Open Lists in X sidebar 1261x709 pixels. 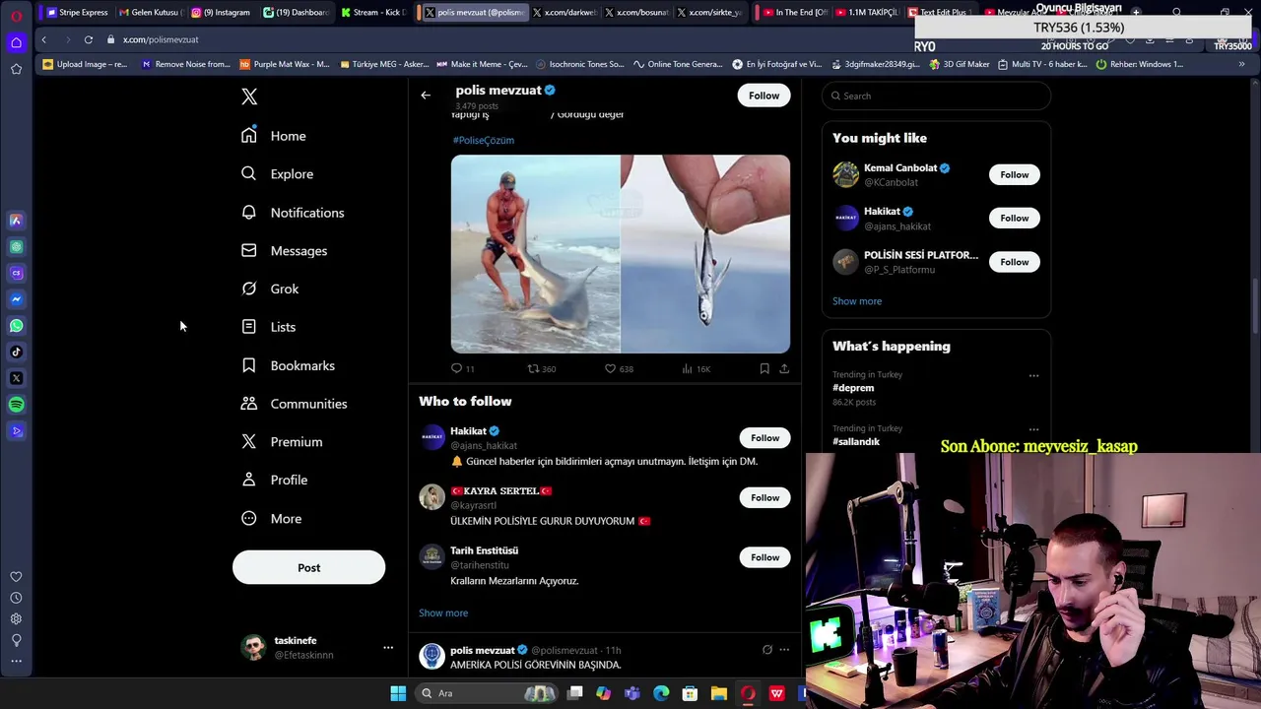[269, 327]
